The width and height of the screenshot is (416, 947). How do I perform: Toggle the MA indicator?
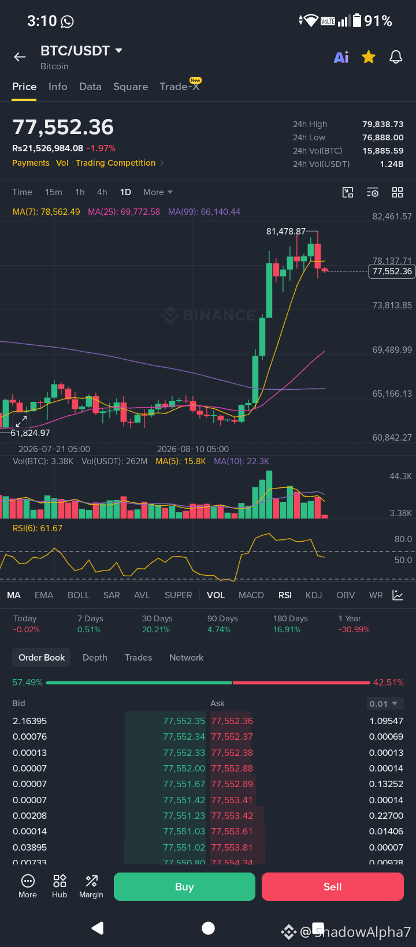coord(14,595)
